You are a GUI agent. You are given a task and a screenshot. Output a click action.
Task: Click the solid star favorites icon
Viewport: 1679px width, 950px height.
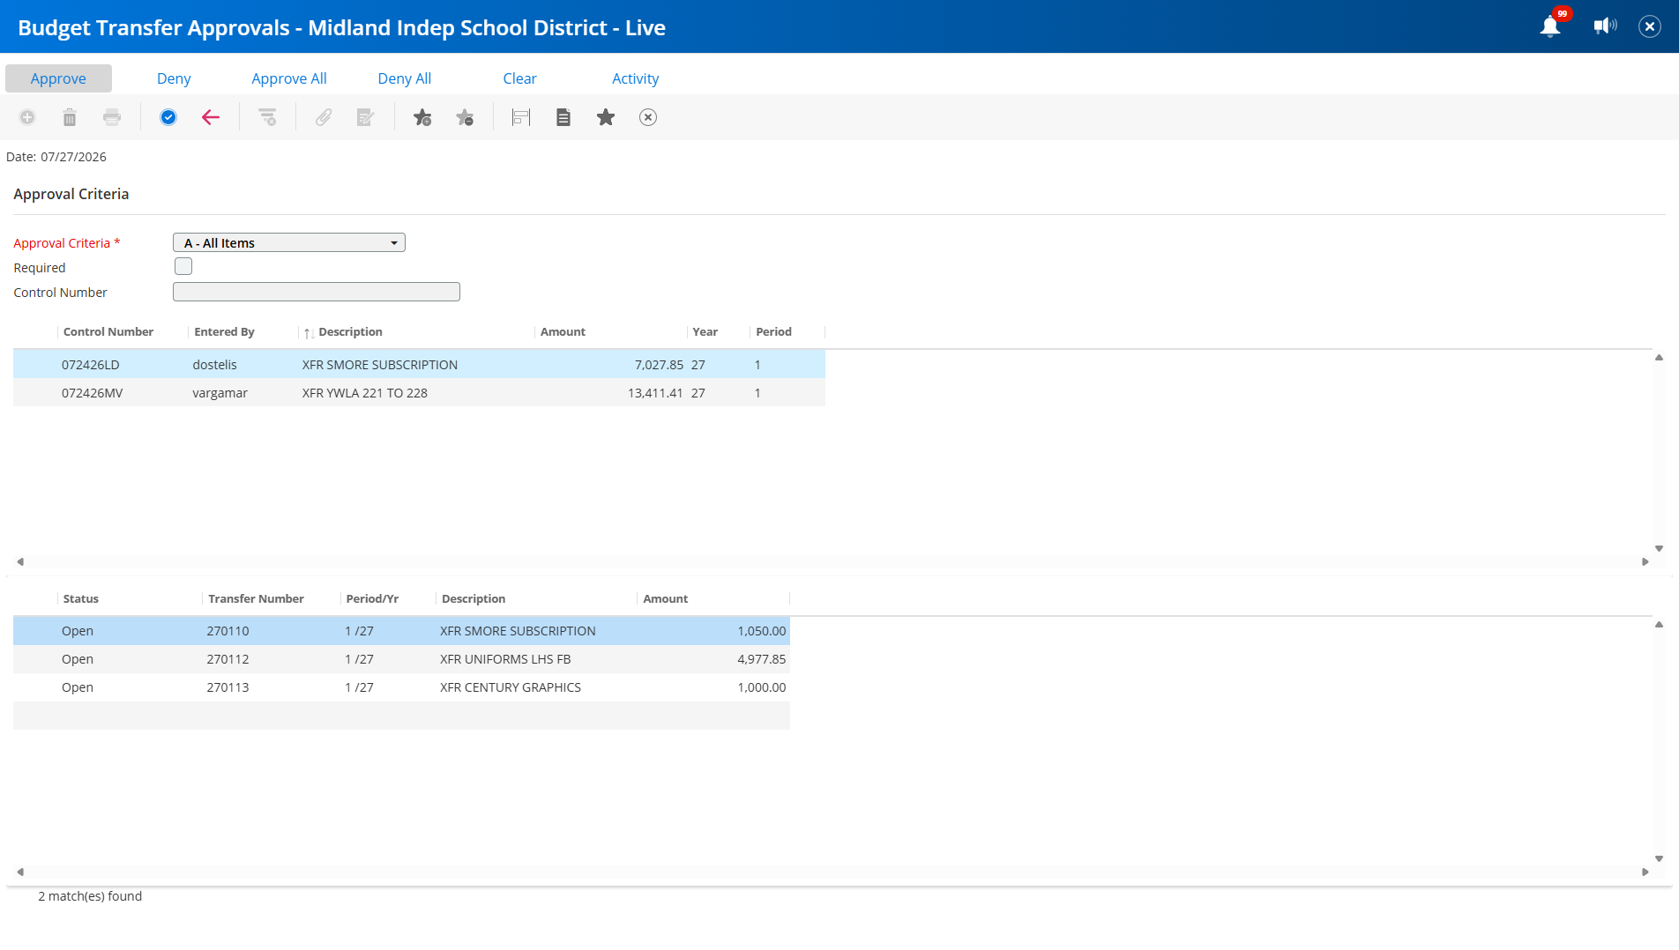(x=606, y=117)
